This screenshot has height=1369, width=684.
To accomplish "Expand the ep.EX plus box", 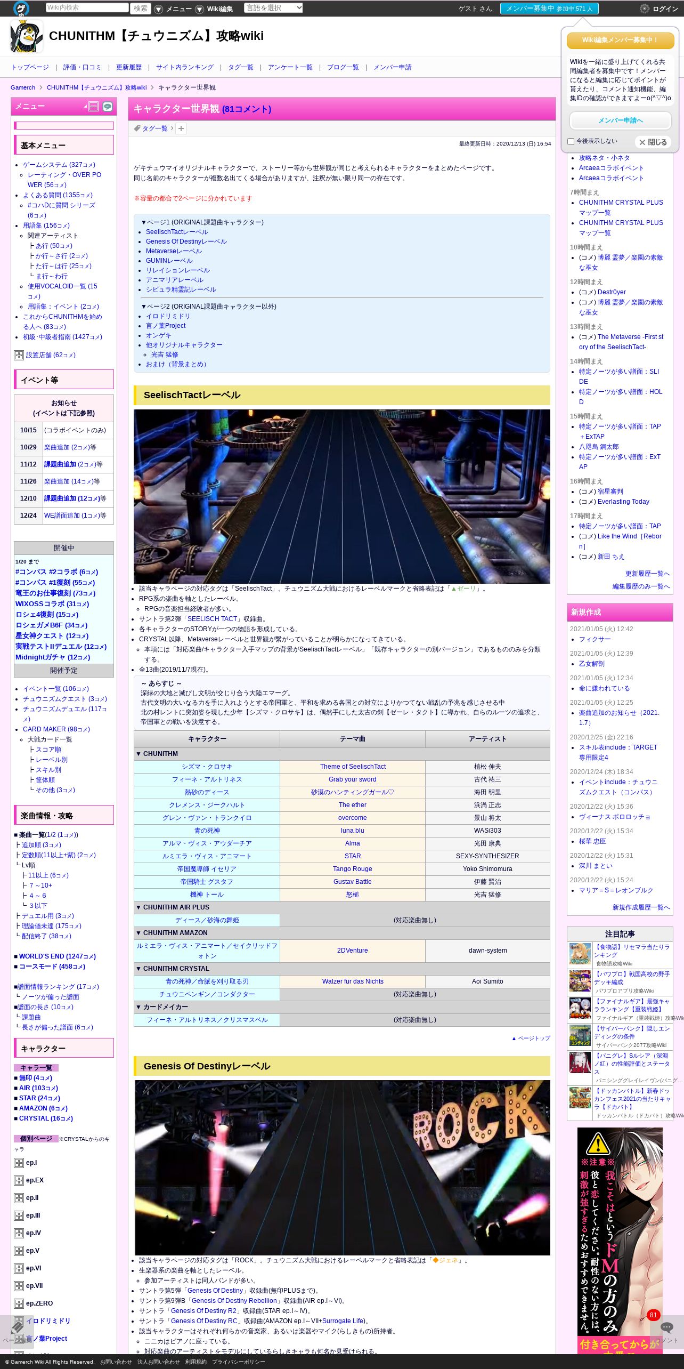I will tap(19, 1181).
